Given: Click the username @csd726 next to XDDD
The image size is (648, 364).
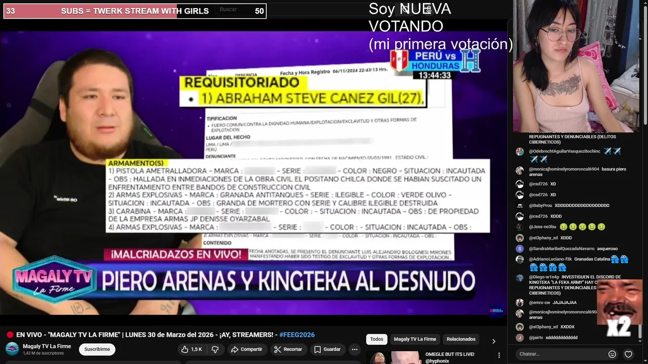Looking at the screenshot, I should 538,216.
